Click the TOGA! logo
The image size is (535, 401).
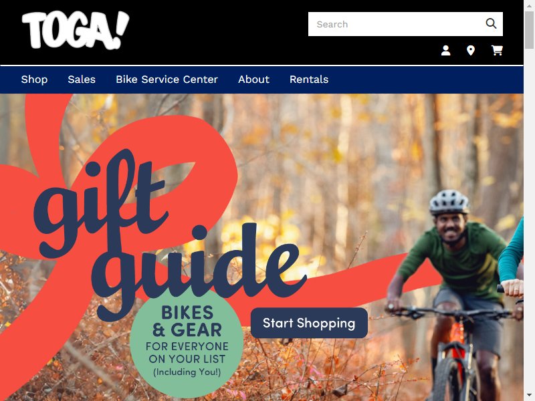(76, 30)
